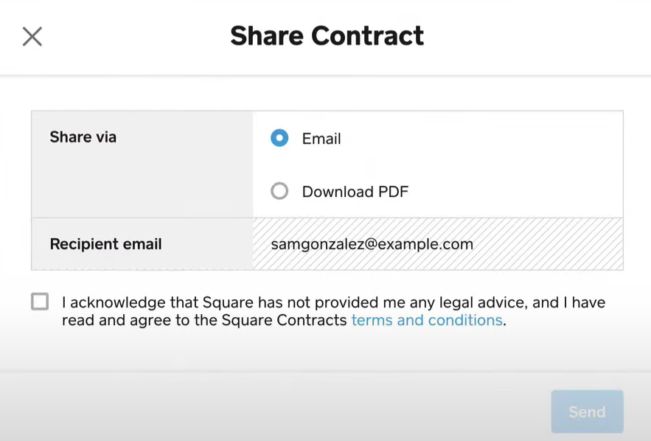Click the Email radio circle

point(279,138)
